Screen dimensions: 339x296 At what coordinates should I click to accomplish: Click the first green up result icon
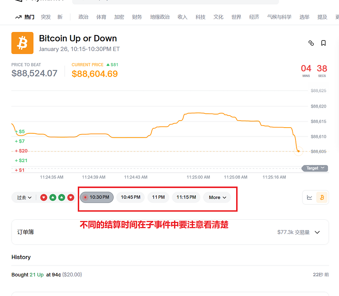click(x=53, y=197)
